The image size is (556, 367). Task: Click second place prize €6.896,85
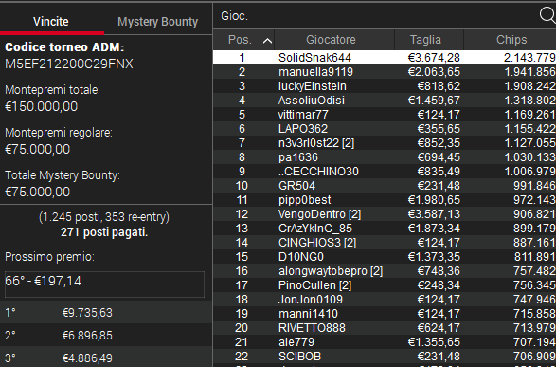point(87,336)
